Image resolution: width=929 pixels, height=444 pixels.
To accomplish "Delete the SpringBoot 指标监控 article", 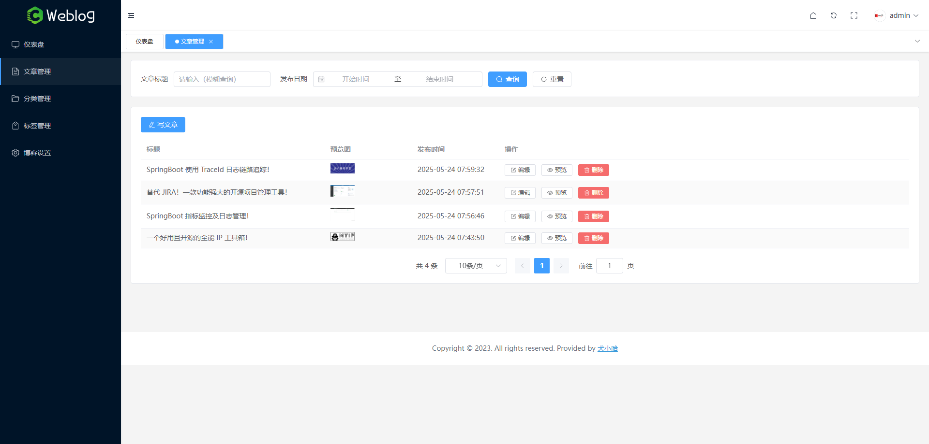I will [x=593, y=216].
